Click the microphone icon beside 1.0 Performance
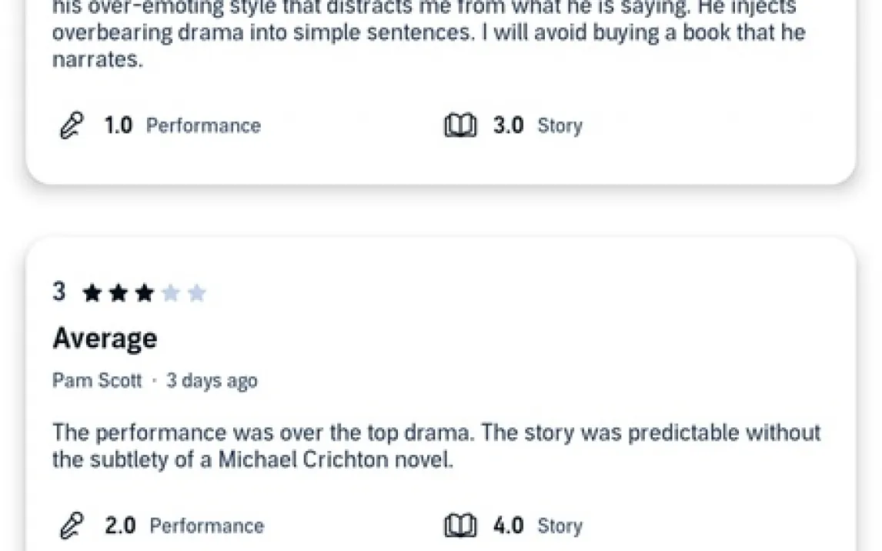The width and height of the screenshot is (882, 551). point(71,125)
